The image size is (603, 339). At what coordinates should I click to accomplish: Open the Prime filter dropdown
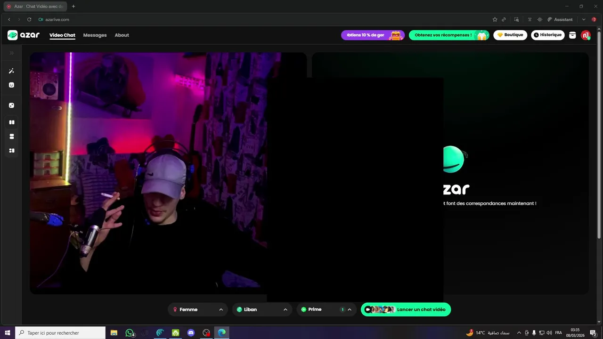pyautogui.click(x=326, y=309)
